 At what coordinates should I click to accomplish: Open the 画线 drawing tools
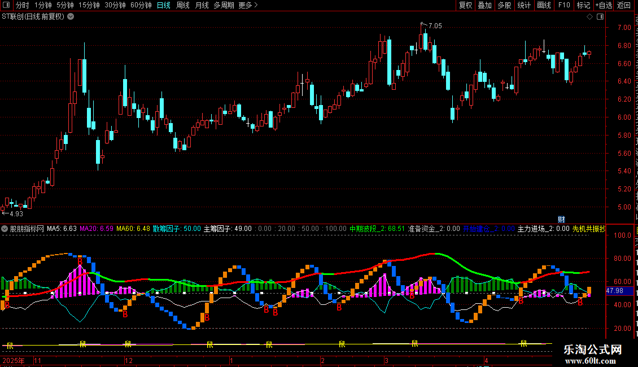[544, 5]
